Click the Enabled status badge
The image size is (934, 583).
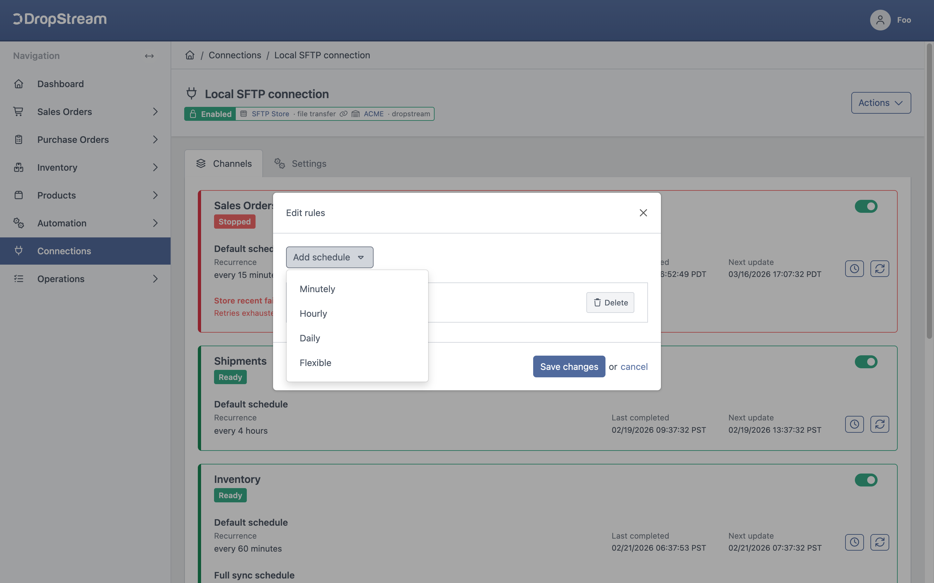pyautogui.click(x=210, y=114)
